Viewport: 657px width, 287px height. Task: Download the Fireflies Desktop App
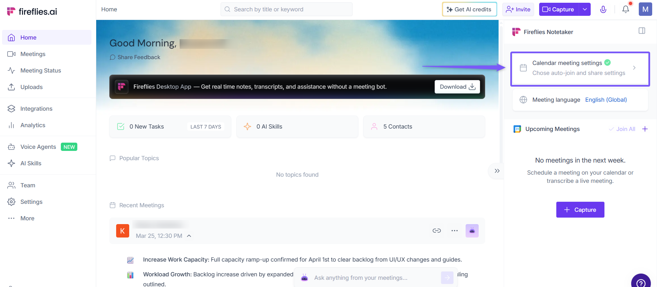pyautogui.click(x=457, y=87)
